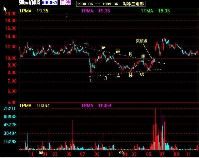Click the 10.00 price axis label
The image size is (199, 158).
tap(11, 58)
